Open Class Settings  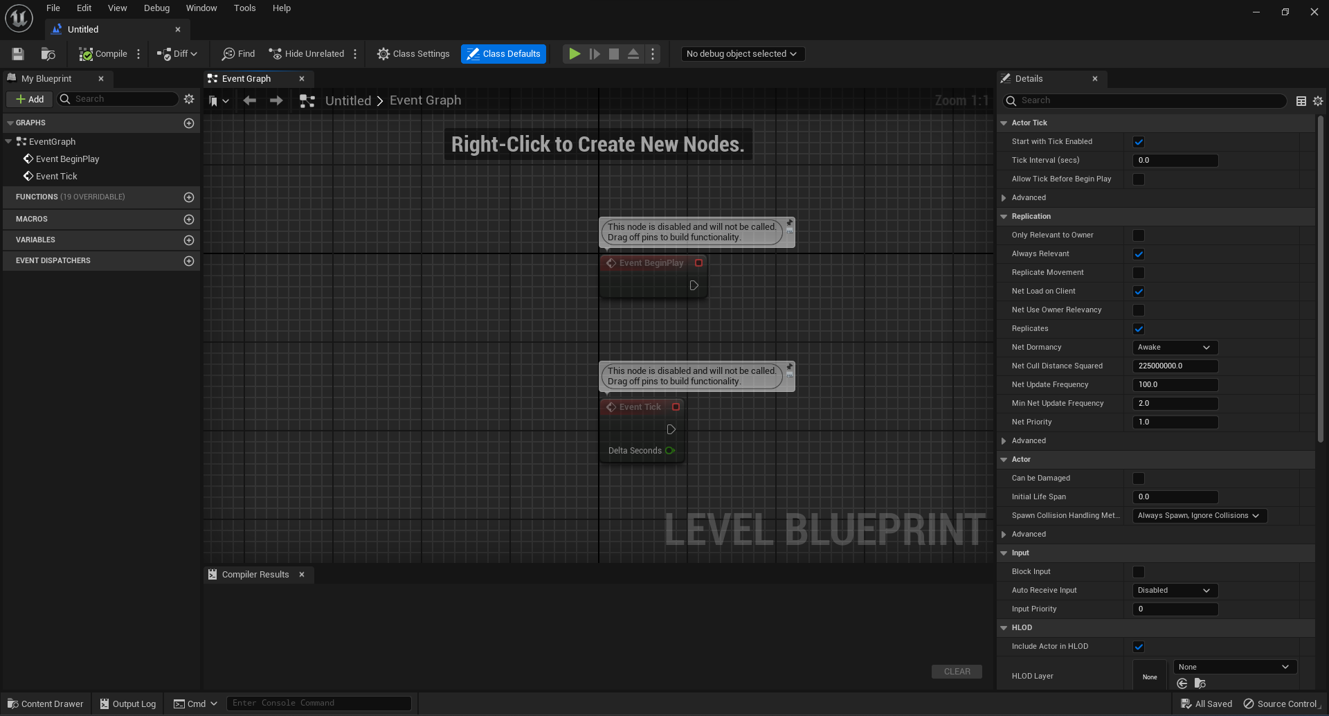click(413, 53)
